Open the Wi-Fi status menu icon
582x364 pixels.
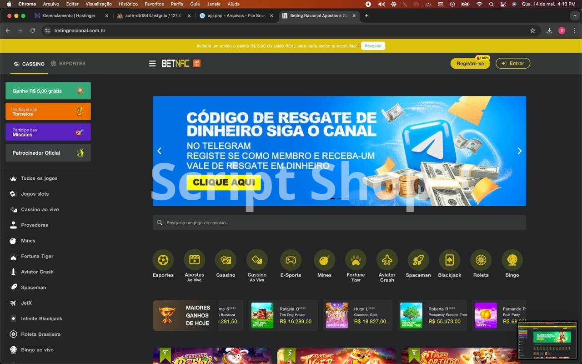[x=479, y=4]
